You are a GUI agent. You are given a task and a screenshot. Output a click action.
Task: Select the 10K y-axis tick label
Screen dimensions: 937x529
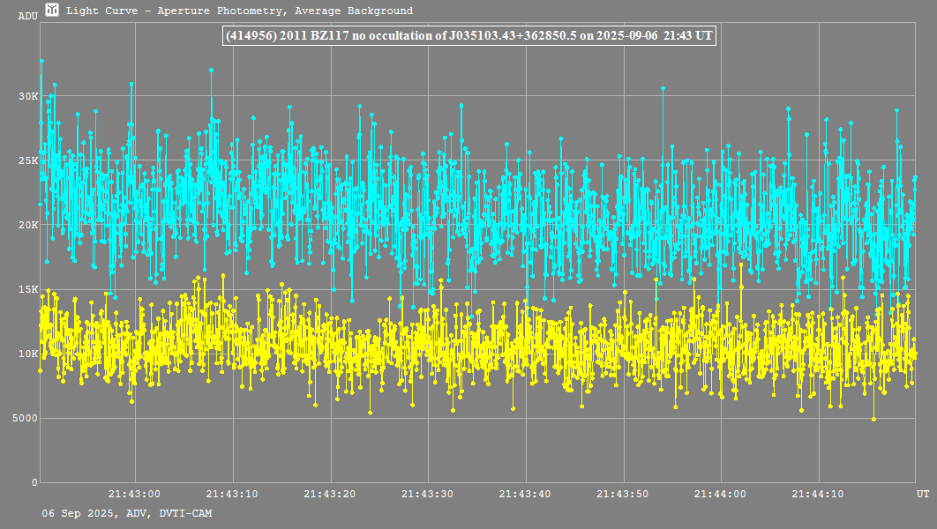tap(27, 354)
